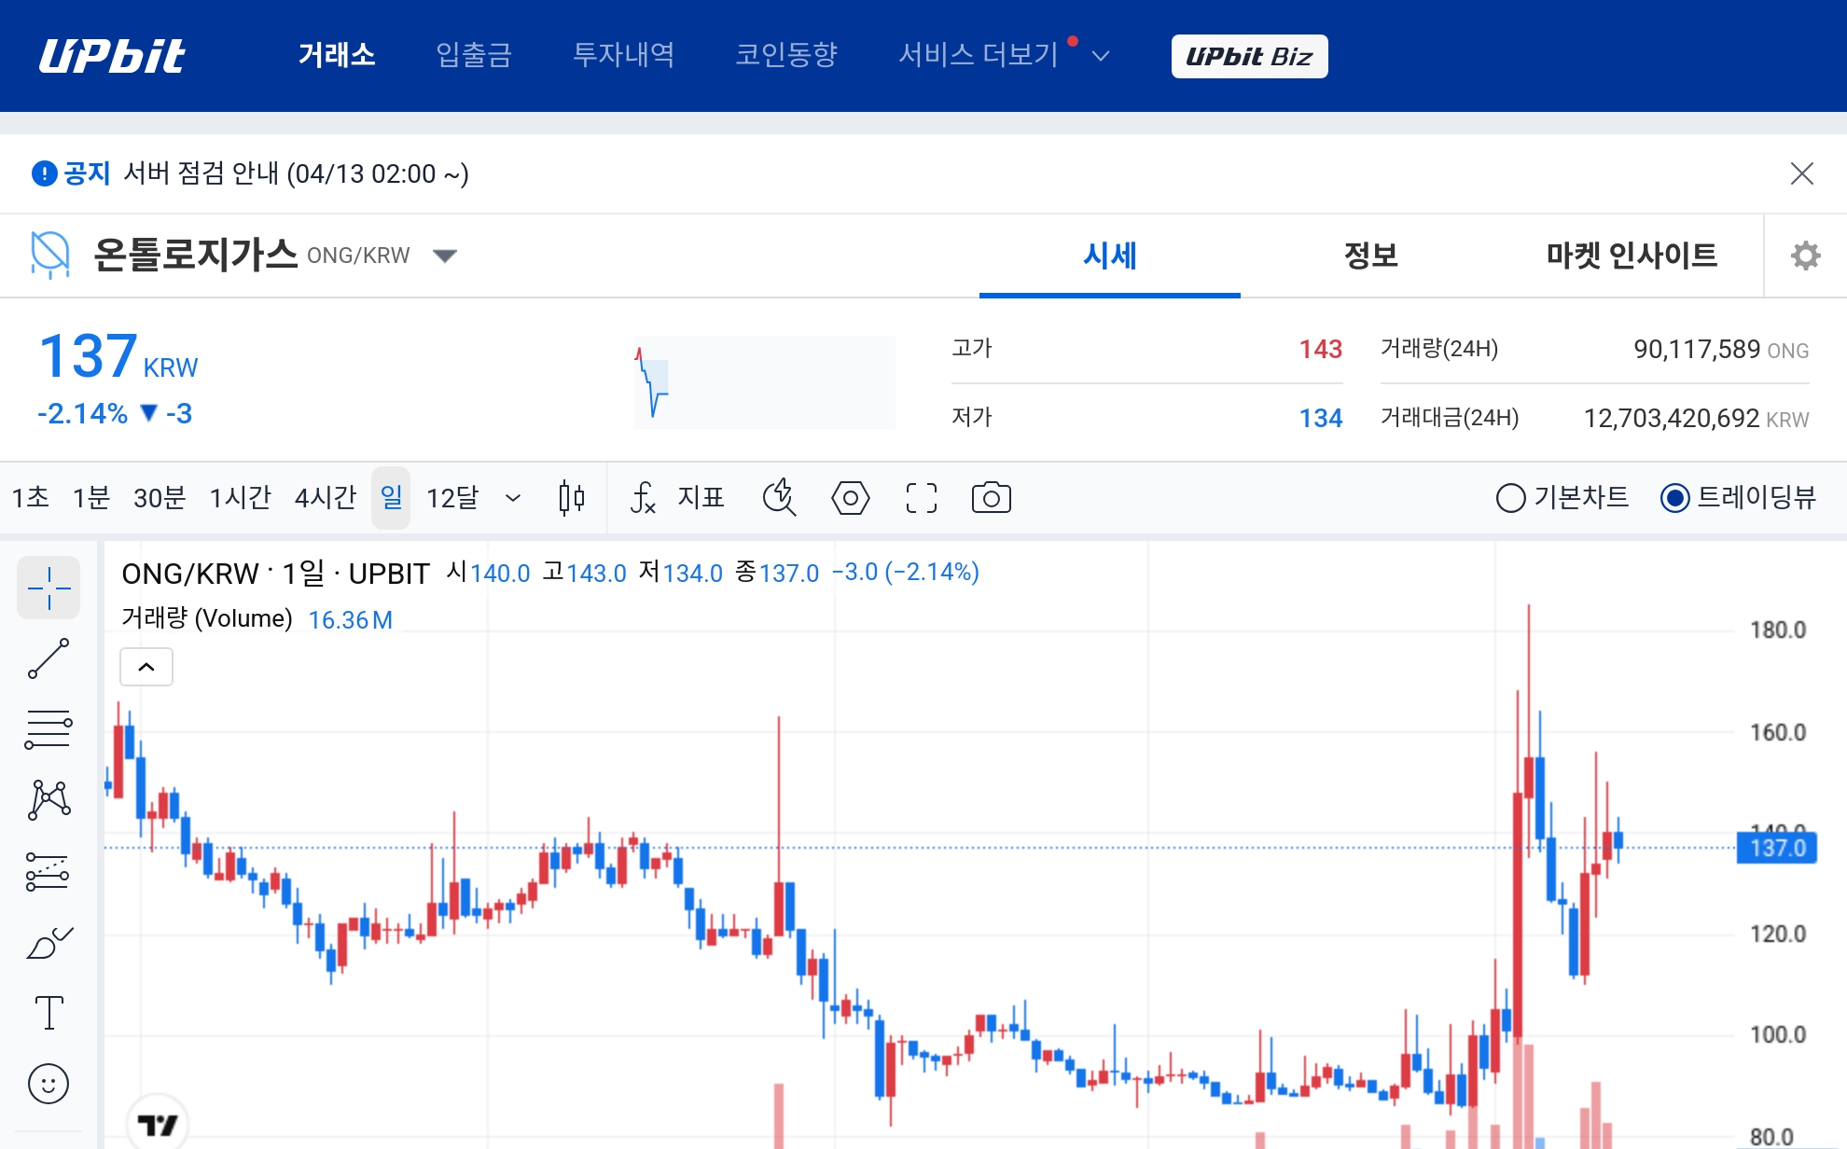1847x1149 pixels.
Task: Select the text annotation tool
Action: [49, 1013]
